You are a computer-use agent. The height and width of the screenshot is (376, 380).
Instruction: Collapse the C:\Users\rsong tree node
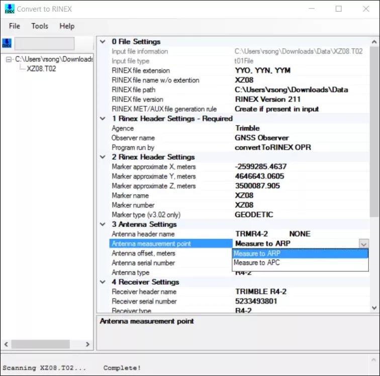click(9, 59)
